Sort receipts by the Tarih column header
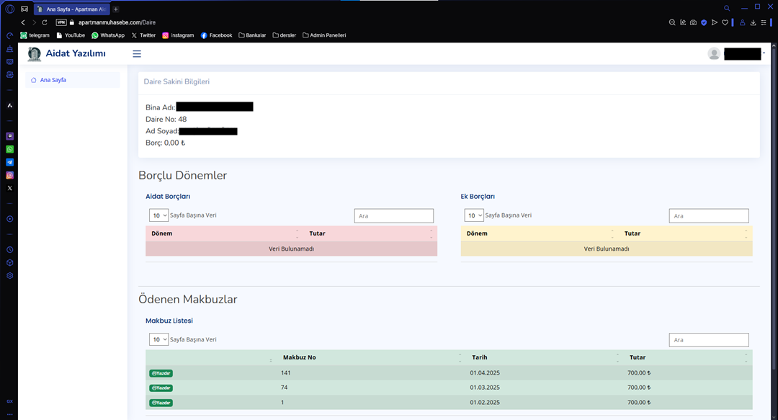This screenshot has width=778, height=420. [x=480, y=357]
